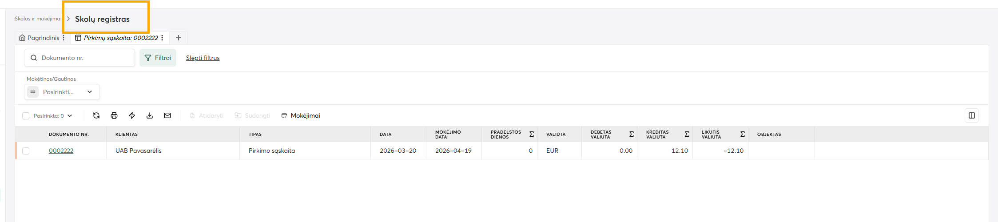Click the equals operator selector in filter
The width and height of the screenshot is (998, 222).
click(x=33, y=92)
